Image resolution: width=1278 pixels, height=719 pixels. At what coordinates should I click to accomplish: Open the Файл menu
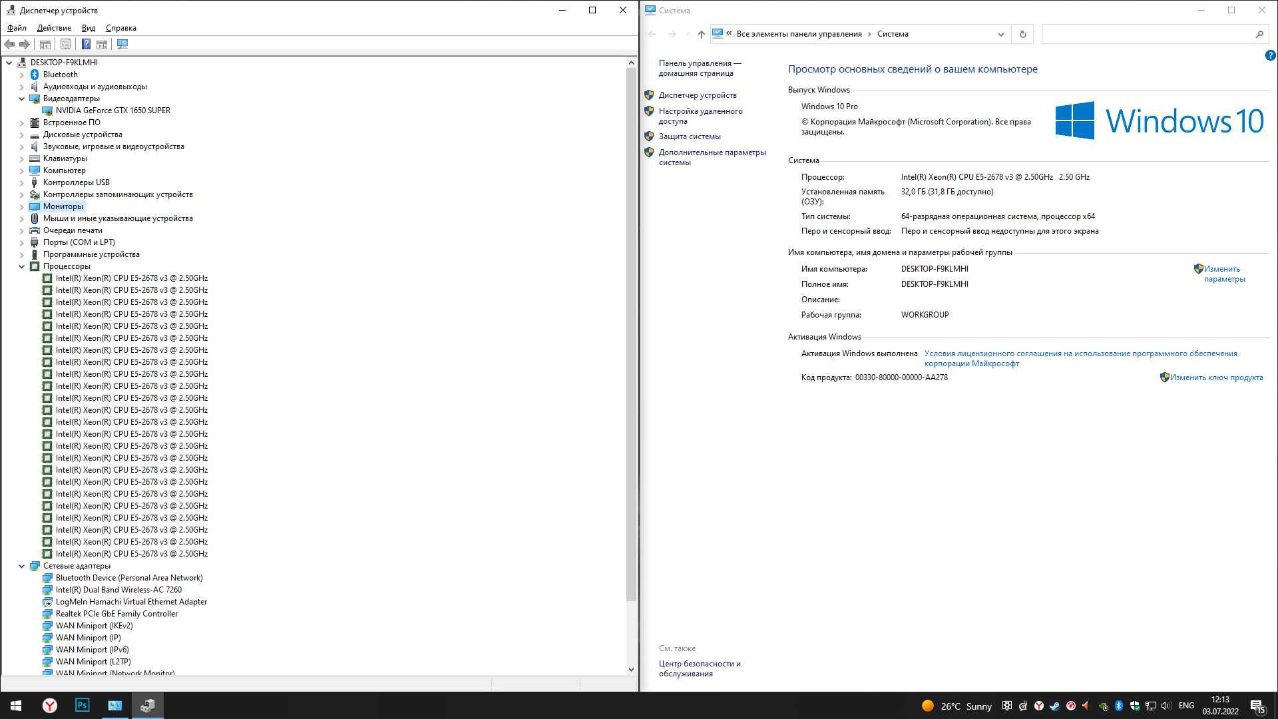[17, 28]
